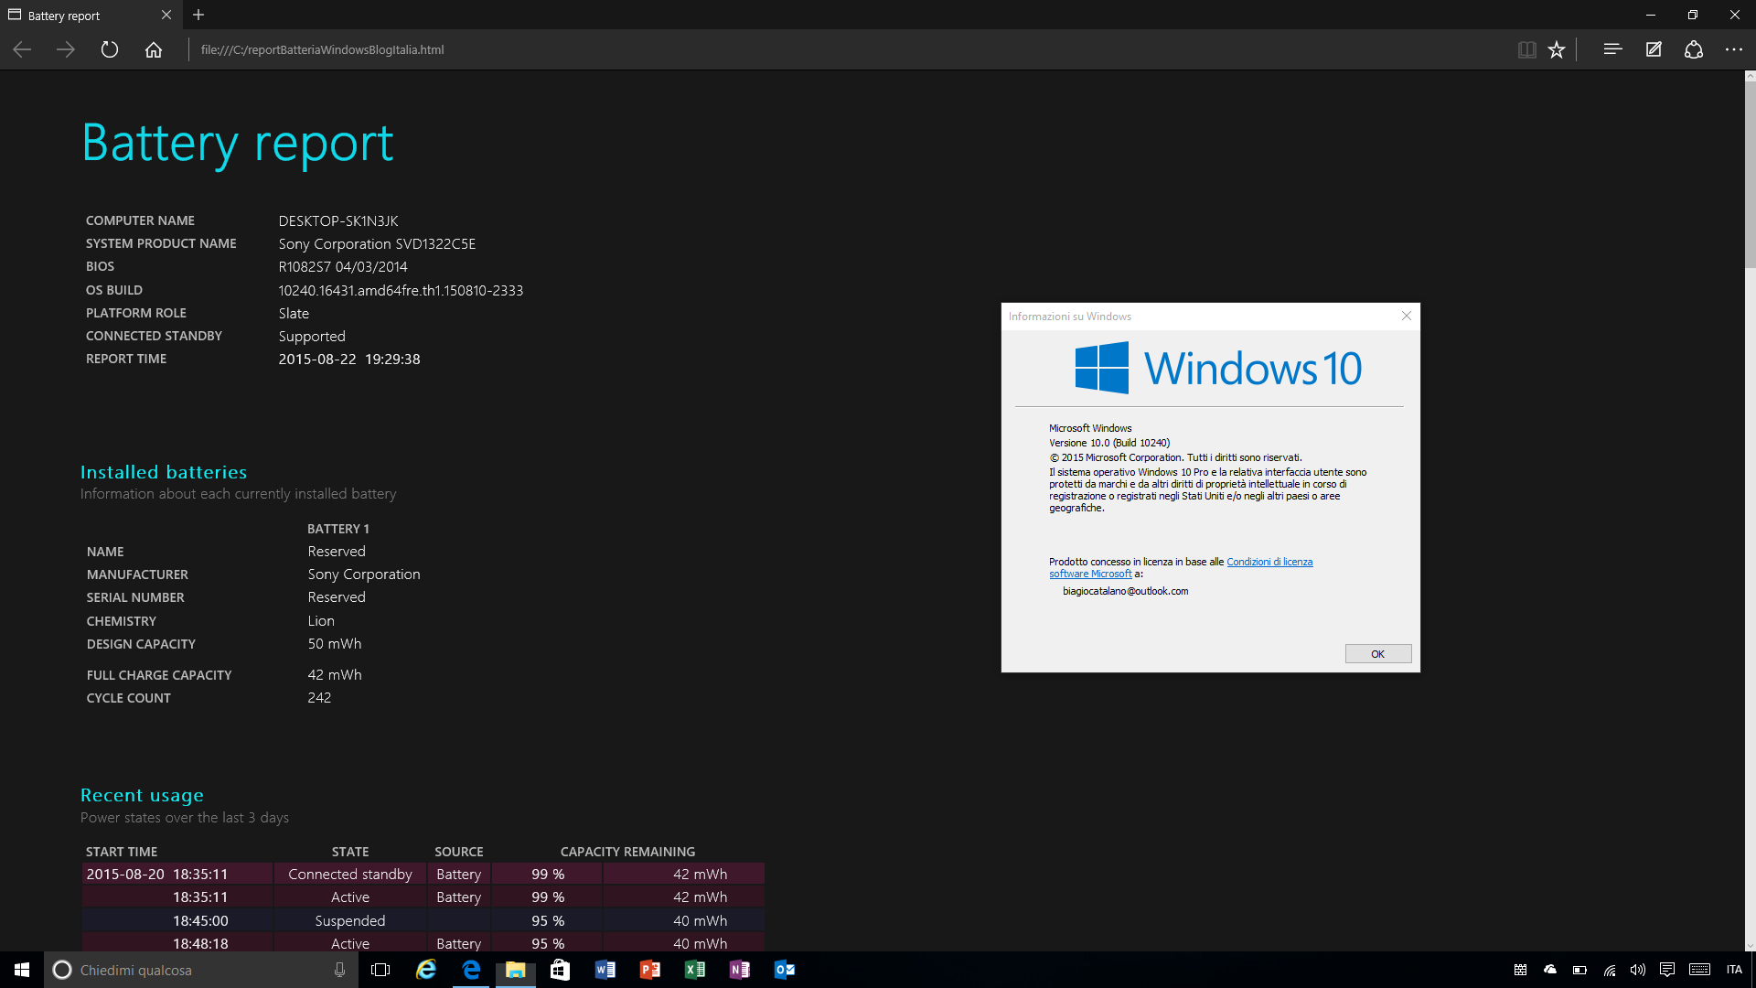Open Action Center notifications icon
Viewport: 1756px width, 988px height.
[1667, 970]
